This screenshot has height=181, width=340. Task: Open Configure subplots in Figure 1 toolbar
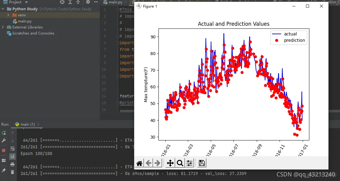coord(189,163)
